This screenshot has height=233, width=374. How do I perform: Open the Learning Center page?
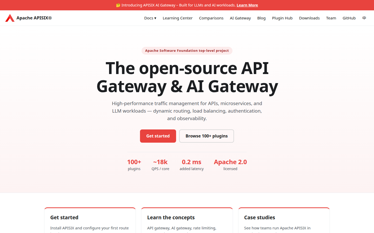pyautogui.click(x=178, y=18)
